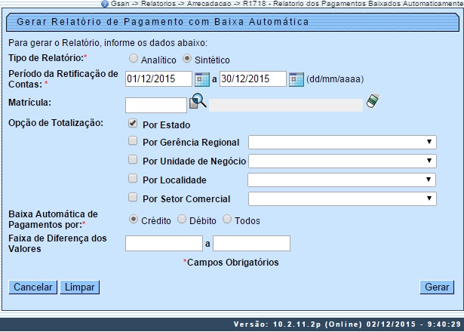The image size is (464, 332).
Task: Check the Por Localidade option
Action: pyautogui.click(x=133, y=179)
